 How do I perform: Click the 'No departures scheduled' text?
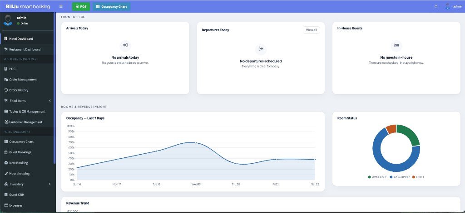coord(261,61)
